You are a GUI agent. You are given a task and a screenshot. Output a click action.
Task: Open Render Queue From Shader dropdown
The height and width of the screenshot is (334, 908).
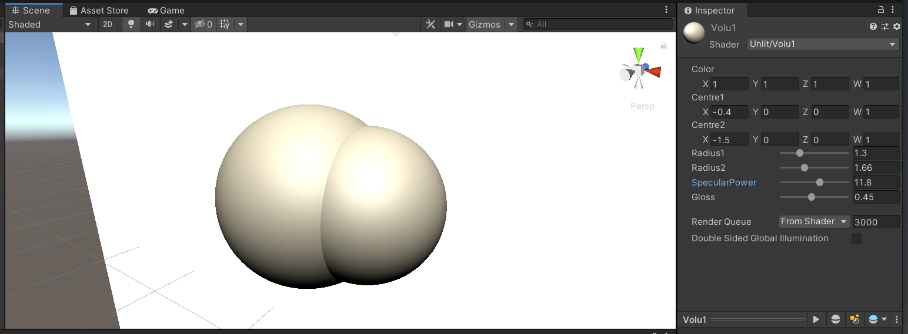click(x=814, y=221)
